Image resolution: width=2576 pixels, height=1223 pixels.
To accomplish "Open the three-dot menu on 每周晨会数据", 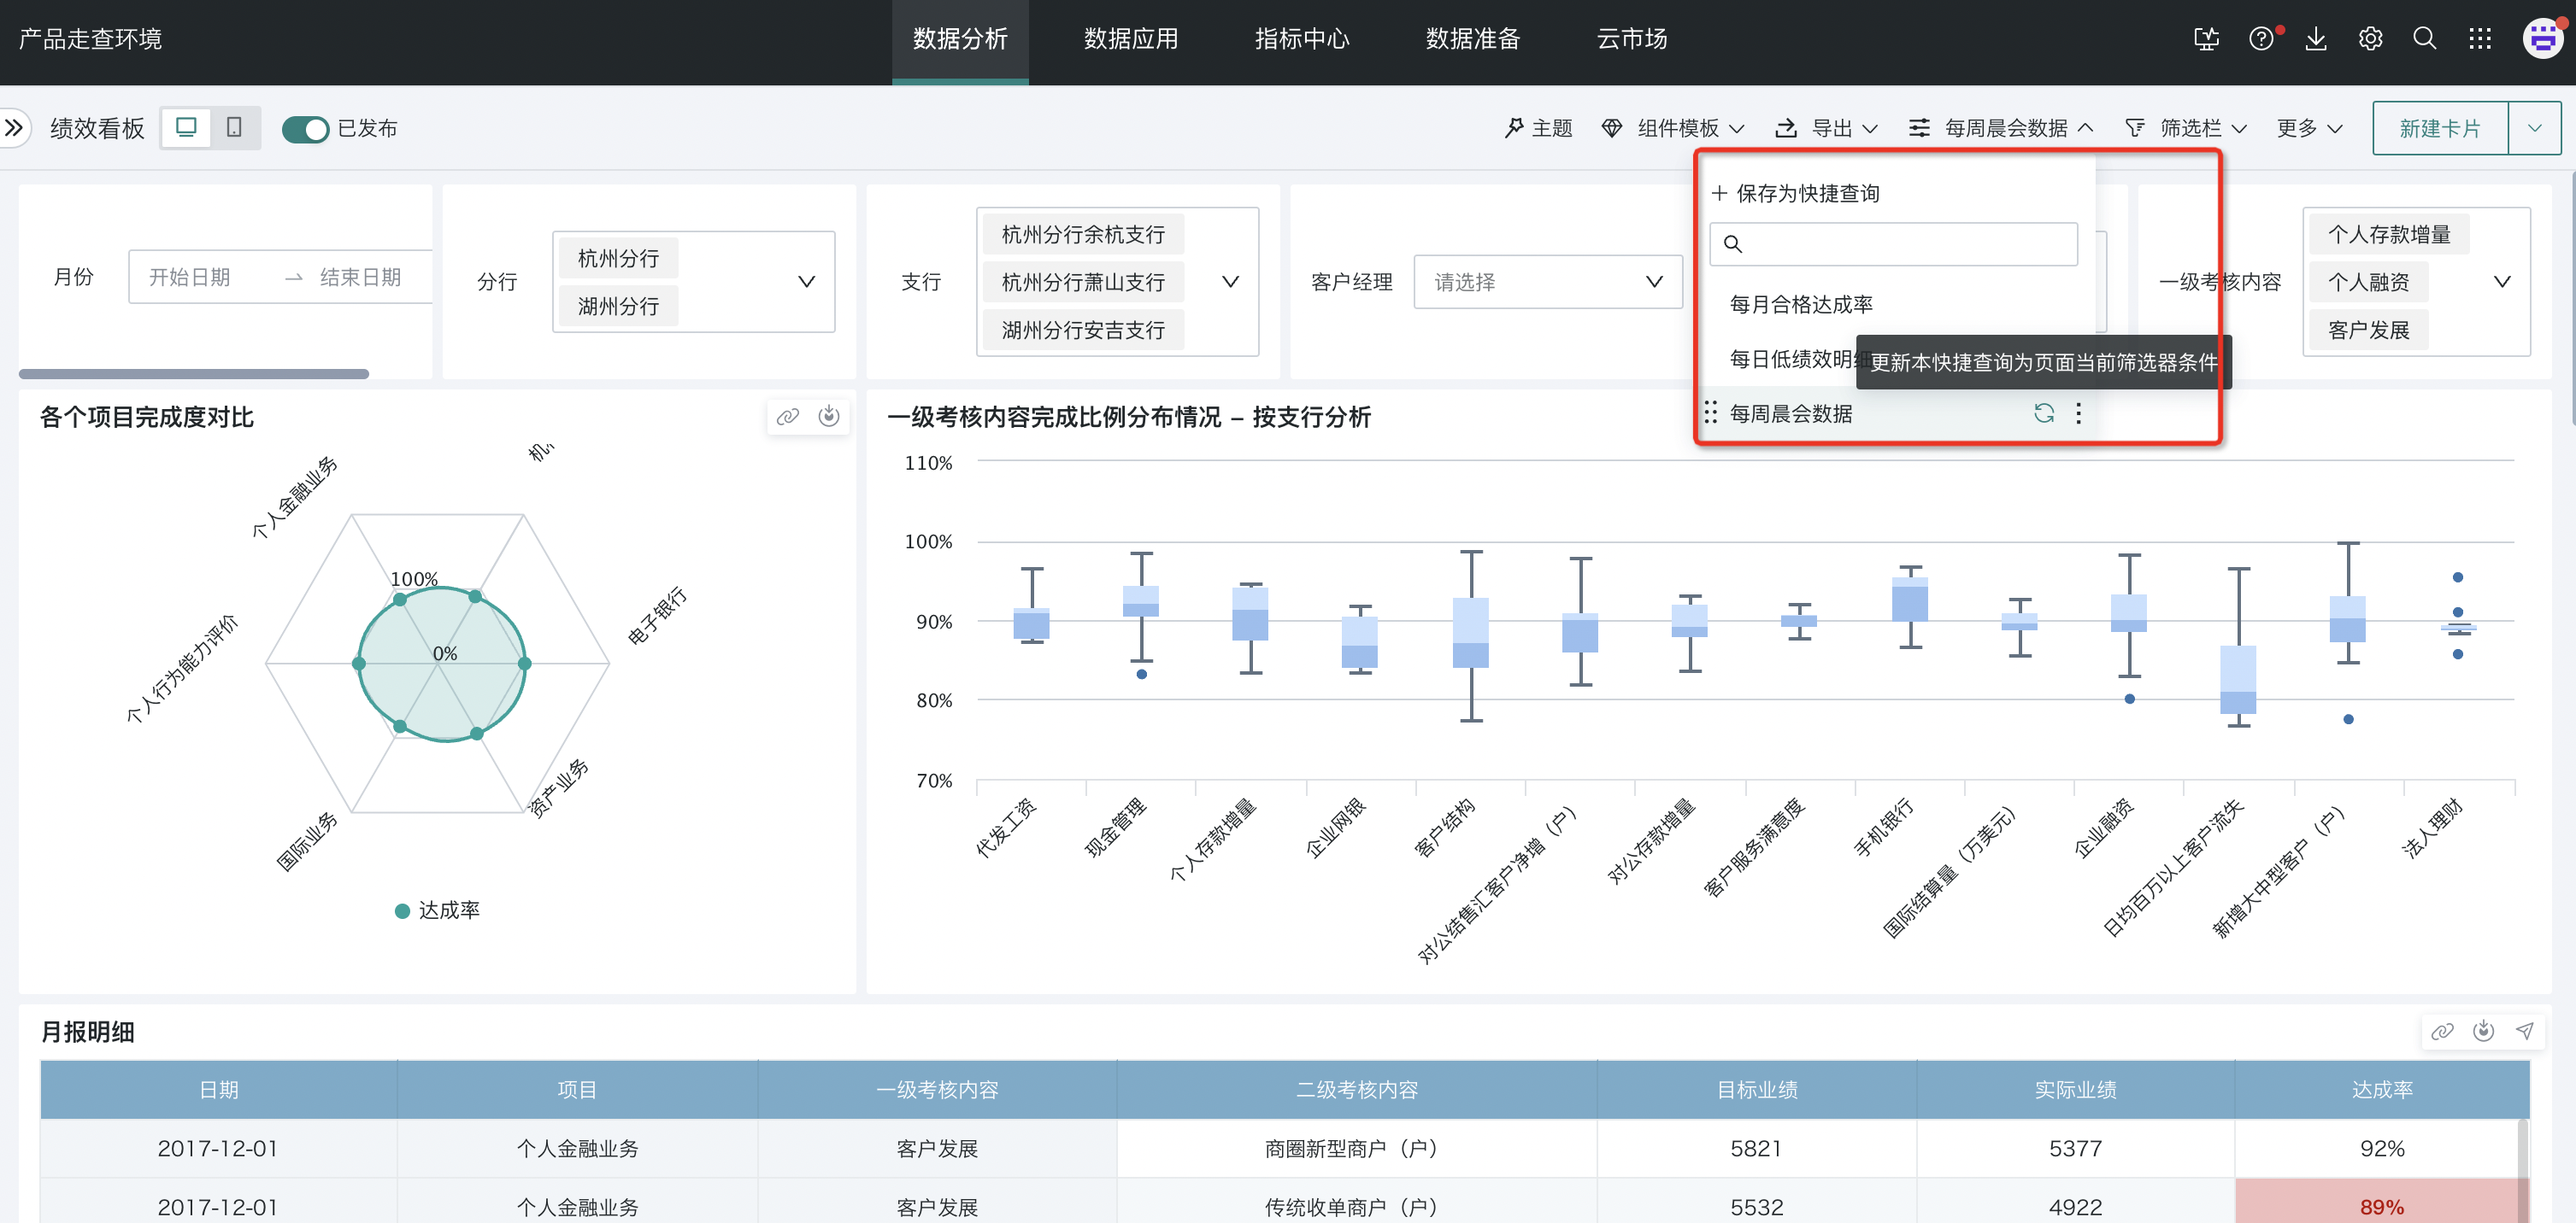I will coord(2079,413).
